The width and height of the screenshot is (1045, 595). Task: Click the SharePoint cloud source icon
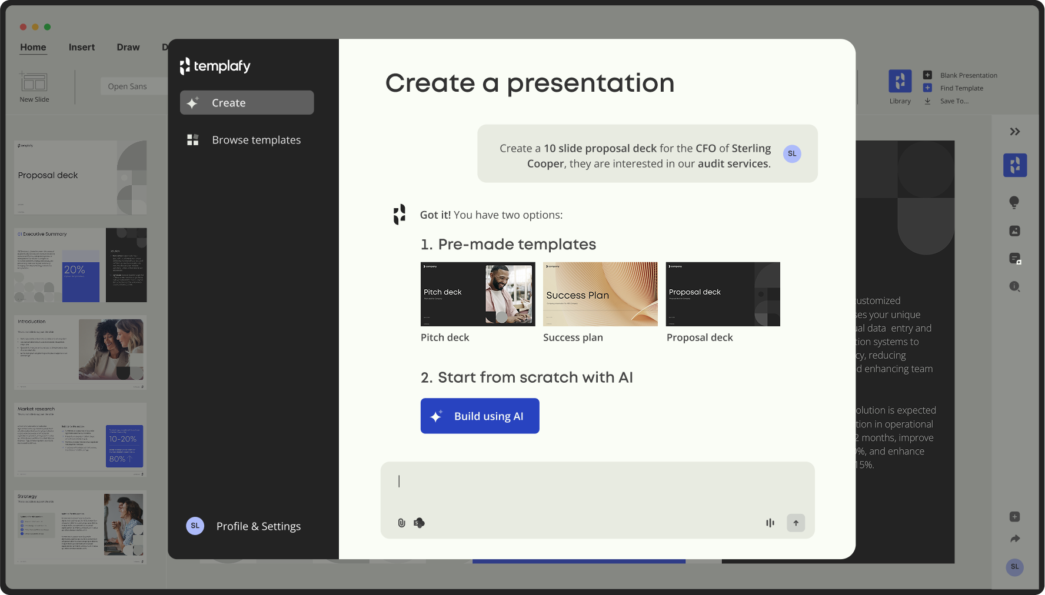(x=419, y=523)
